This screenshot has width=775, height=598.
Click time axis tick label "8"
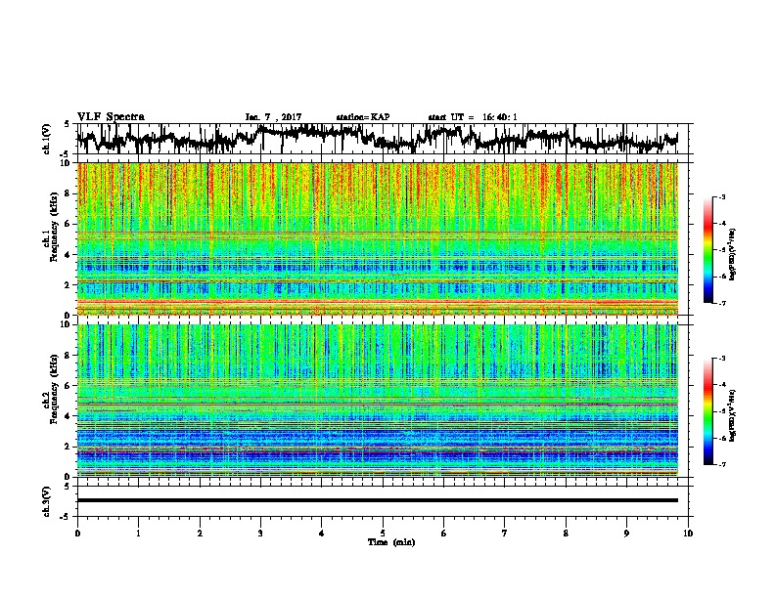click(566, 534)
